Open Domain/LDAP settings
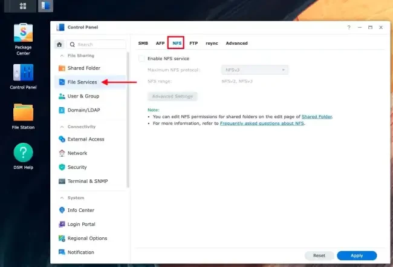Screen dimensions: 393x267 tap(90, 110)
